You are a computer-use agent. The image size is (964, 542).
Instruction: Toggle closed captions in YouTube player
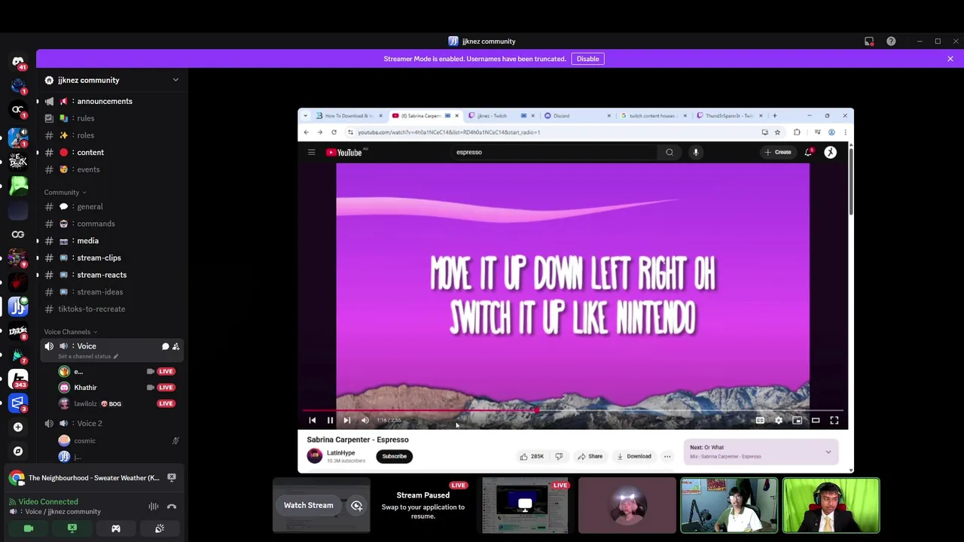(x=760, y=420)
